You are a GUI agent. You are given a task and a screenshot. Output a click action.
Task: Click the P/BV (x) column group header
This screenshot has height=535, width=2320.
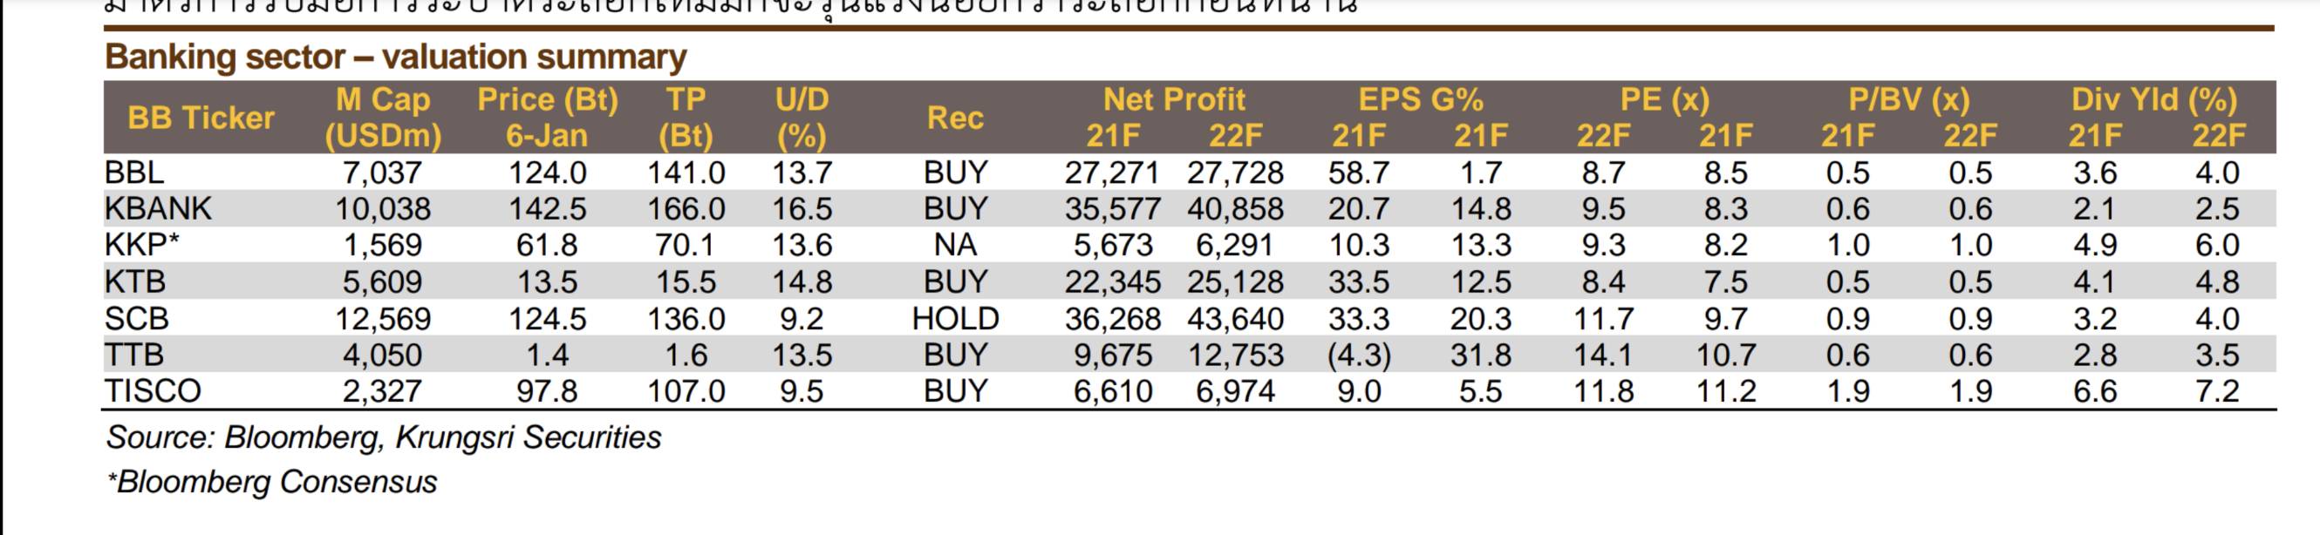1908,100
